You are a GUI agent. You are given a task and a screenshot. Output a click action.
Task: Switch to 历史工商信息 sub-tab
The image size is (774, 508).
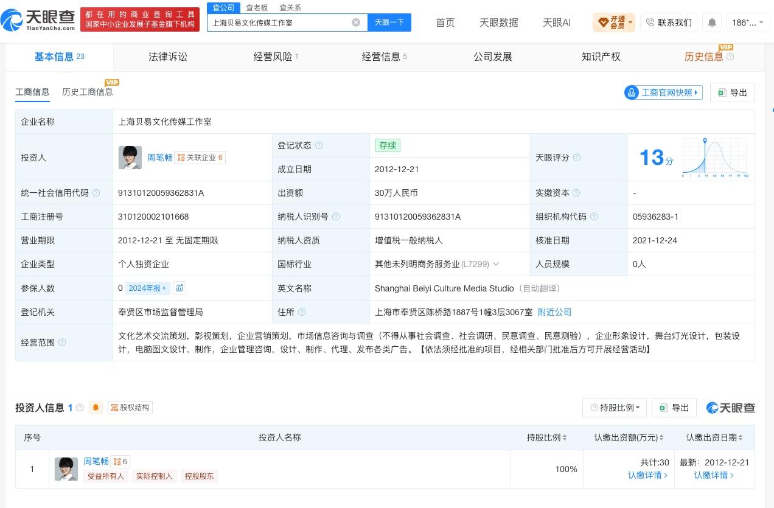pos(88,92)
